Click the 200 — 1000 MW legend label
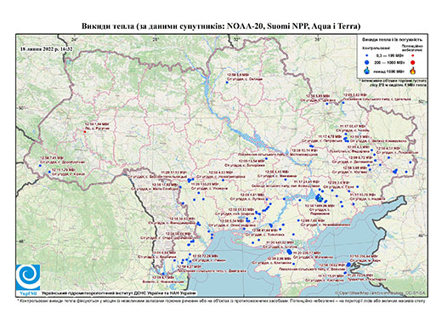 [x=390, y=62]
